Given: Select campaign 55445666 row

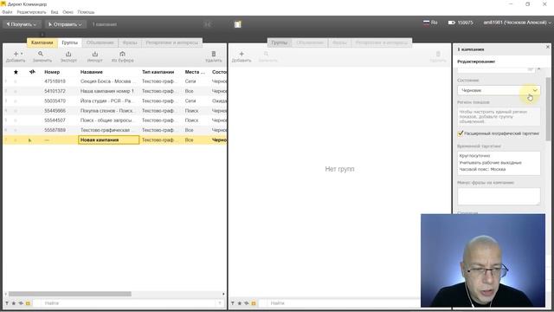Looking at the screenshot, I should click(x=115, y=111).
